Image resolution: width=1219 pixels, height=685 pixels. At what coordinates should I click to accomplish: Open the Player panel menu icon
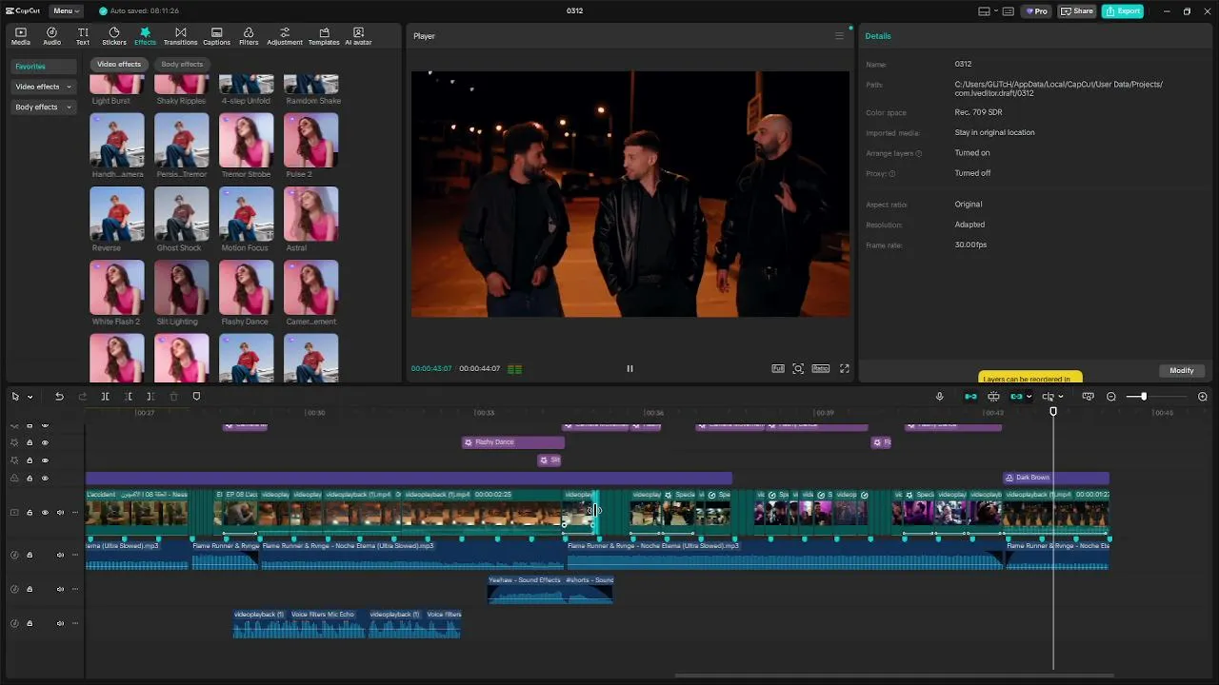(x=839, y=36)
